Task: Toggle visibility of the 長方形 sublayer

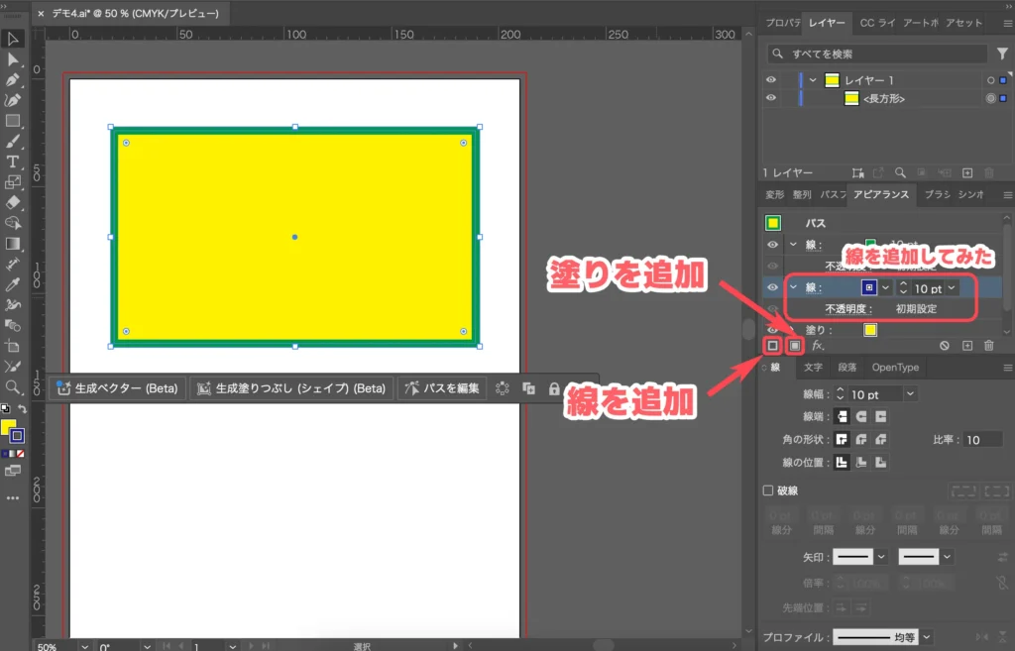Action: click(771, 98)
